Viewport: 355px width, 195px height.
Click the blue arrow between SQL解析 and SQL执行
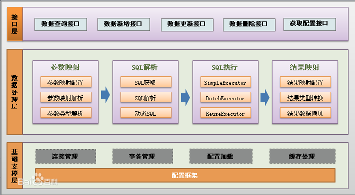point(185,98)
